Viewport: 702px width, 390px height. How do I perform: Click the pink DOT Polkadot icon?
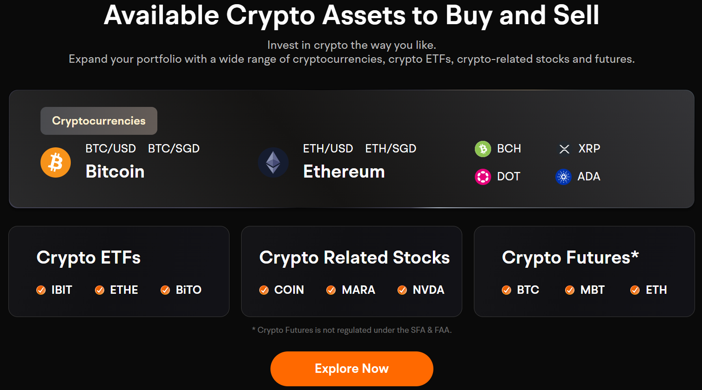(483, 177)
